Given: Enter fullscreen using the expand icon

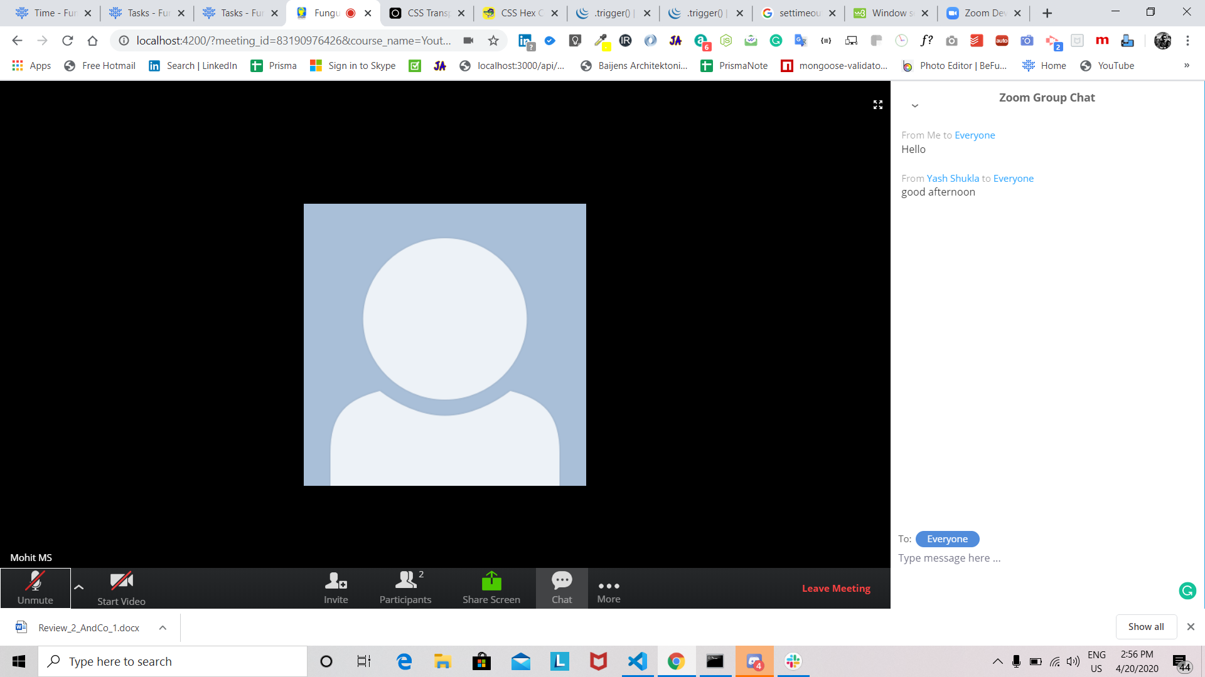Looking at the screenshot, I should click(878, 105).
